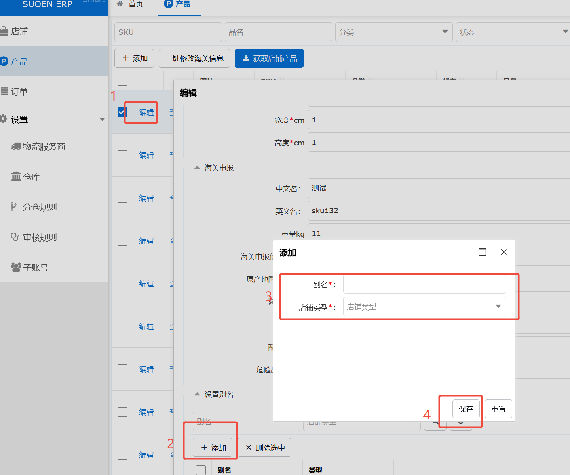Click 获取店铺产品 button
The height and width of the screenshot is (475, 570).
tap(269, 58)
